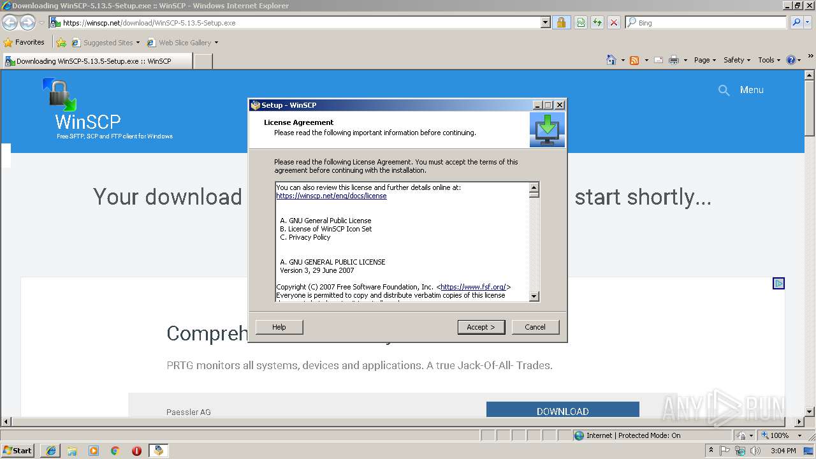
Task: Open the Favorites star button
Action: tap(24, 42)
